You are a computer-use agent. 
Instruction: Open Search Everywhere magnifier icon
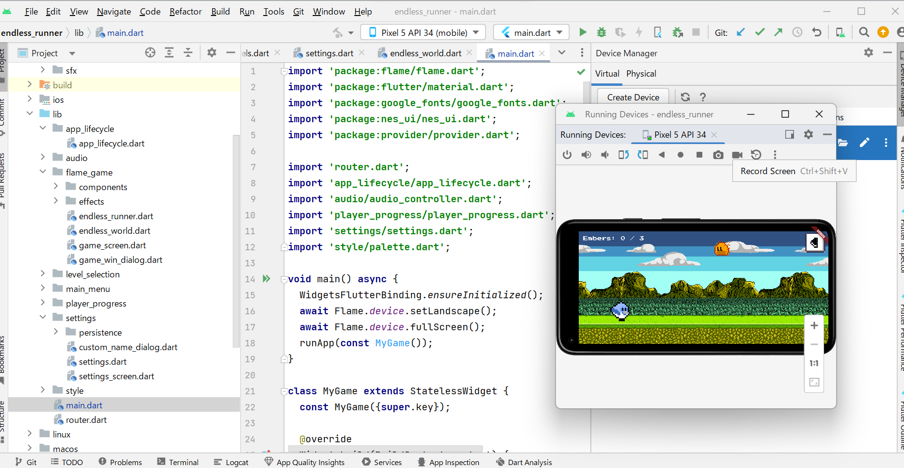pyautogui.click(x=864, y=32)
